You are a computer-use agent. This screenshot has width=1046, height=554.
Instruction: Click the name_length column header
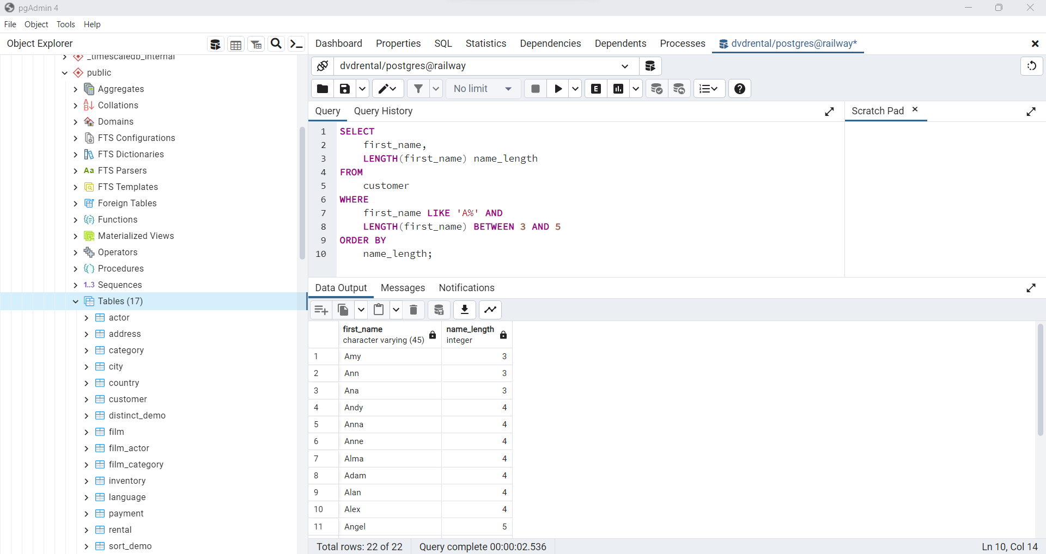477,335
